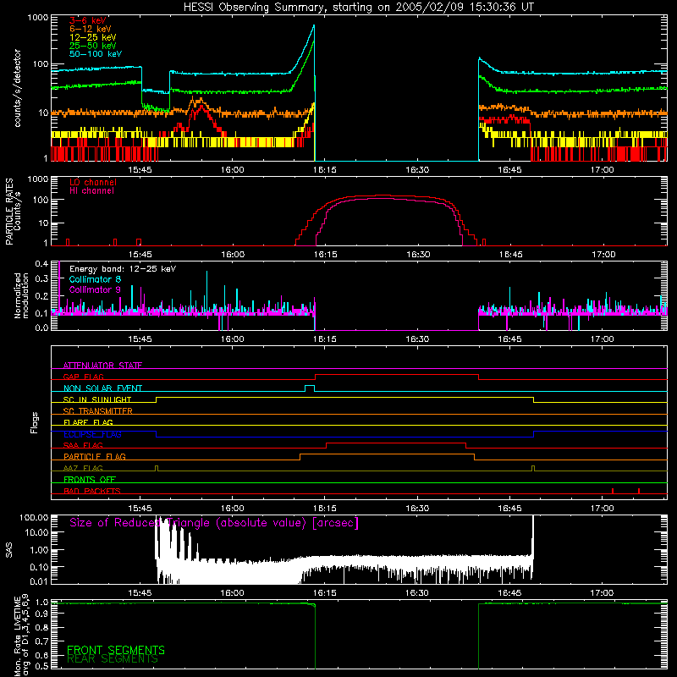677x677 pixels.
Task: Click the 0.5 tick on LIVETIME axis
Action: click(x=41, y=666)
